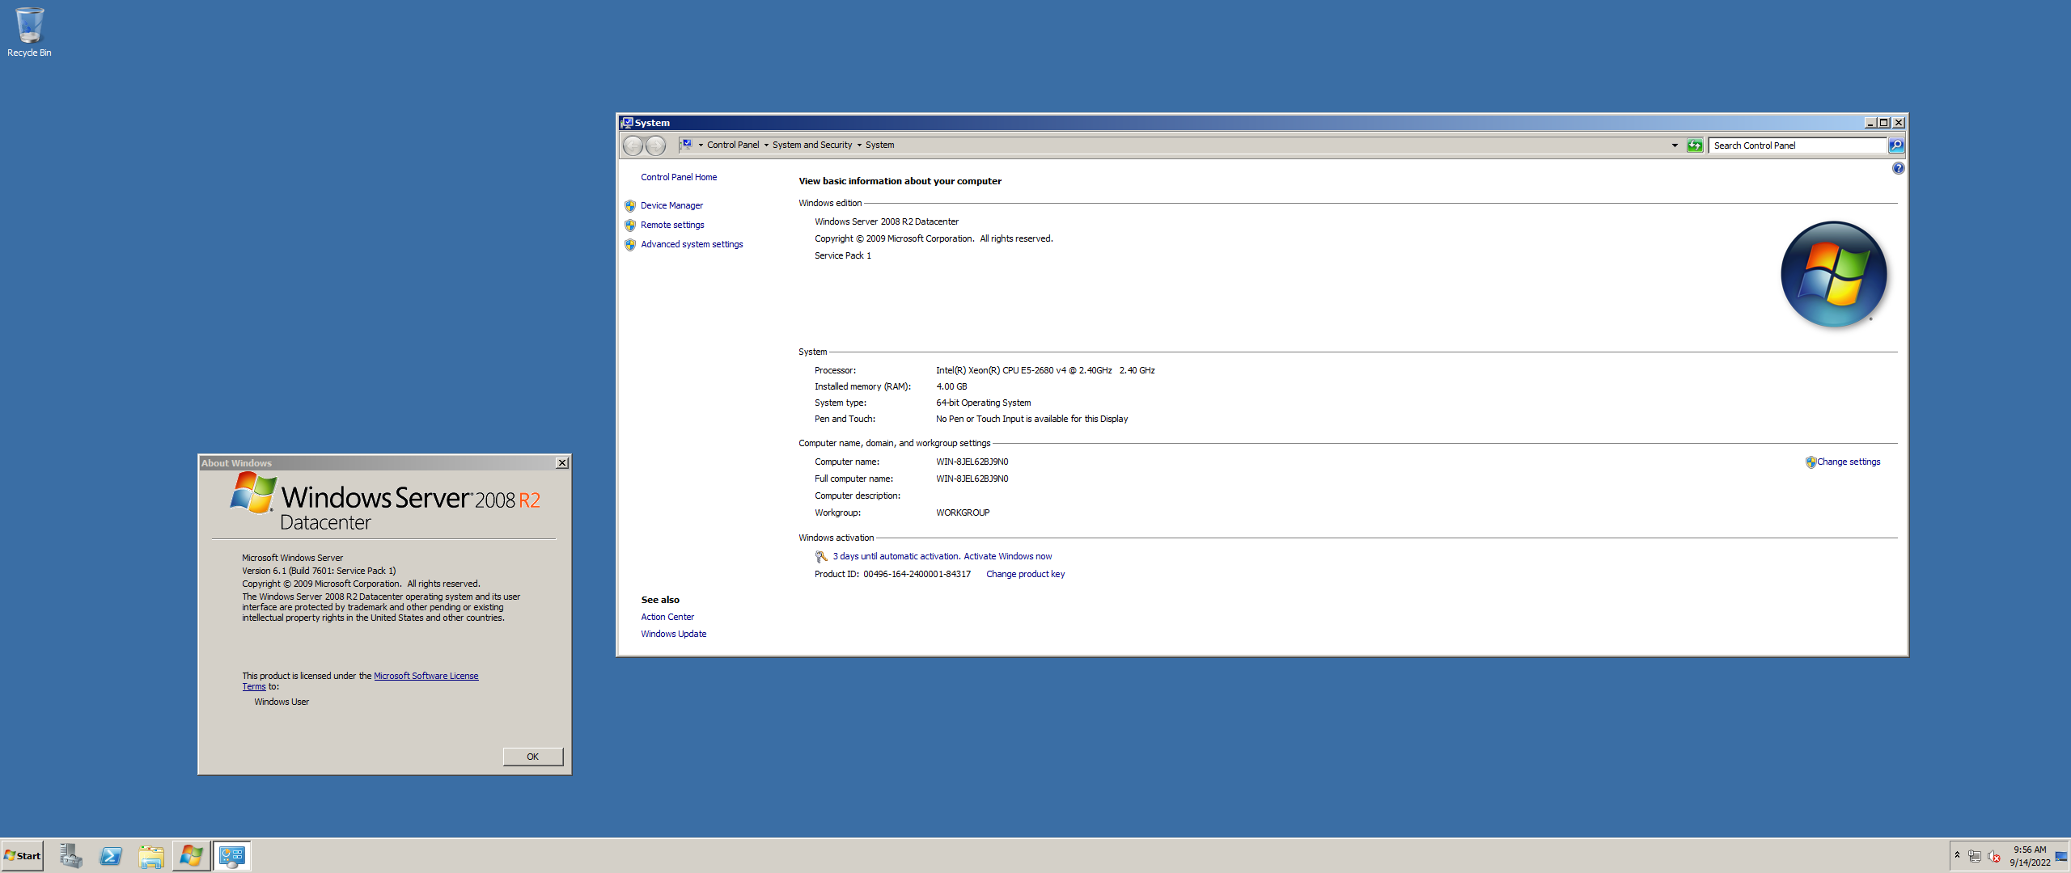Open Advanced system settings link
Image resolution: width=2071 pixels, height=873 pixels.
tap(692, 244)
